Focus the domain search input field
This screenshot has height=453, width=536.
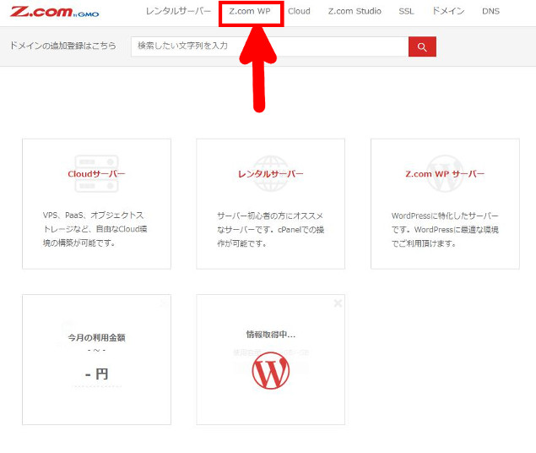pos(270,46)
